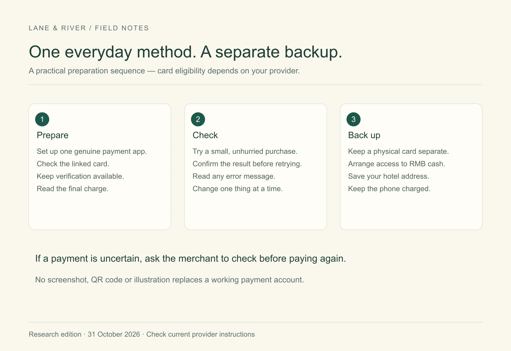Click "Keep verification available."

click(80, 176)
